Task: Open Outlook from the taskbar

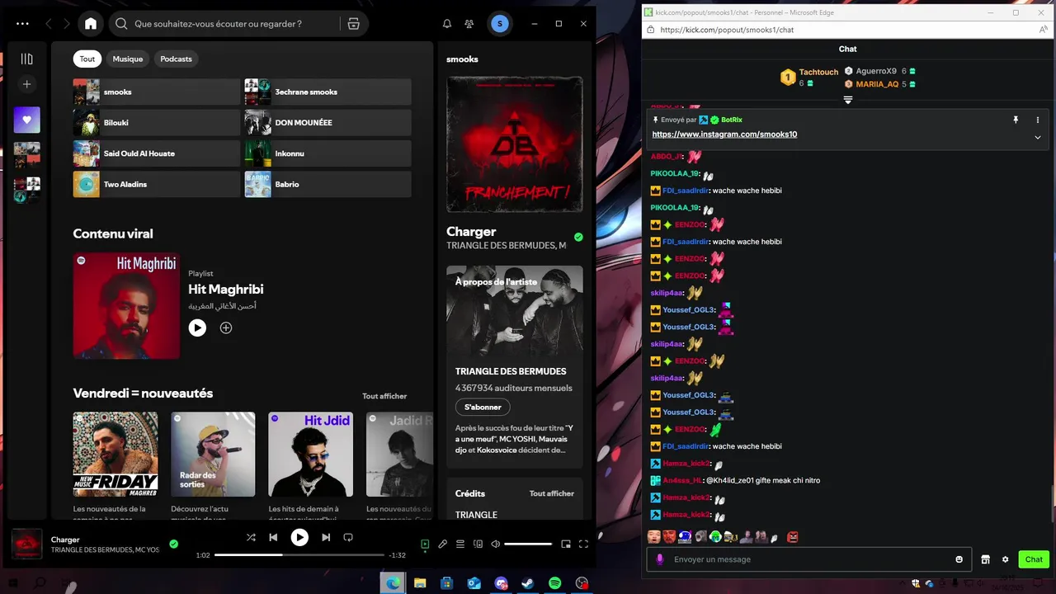Action: (x=474, y=583)
